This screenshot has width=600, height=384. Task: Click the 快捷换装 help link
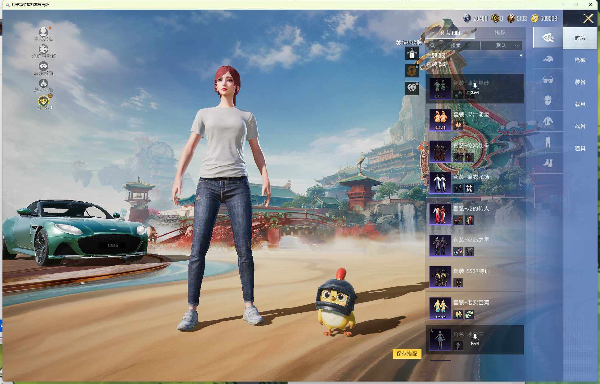409,42
